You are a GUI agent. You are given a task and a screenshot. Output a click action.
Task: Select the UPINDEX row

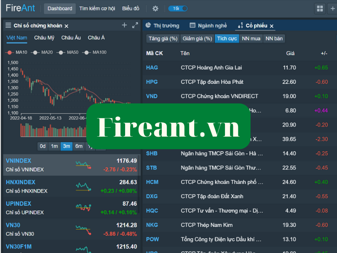click(71, 208)
